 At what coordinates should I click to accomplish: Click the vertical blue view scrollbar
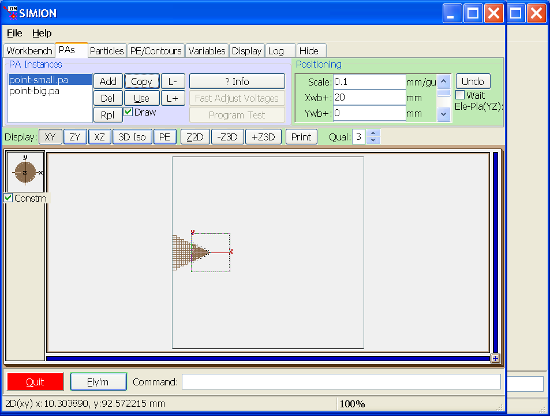[495, 252]
